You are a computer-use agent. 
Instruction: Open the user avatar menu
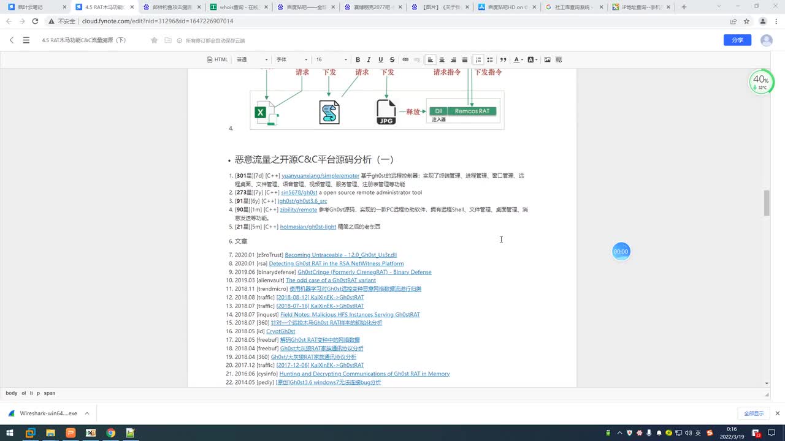(x=767, y=40)
